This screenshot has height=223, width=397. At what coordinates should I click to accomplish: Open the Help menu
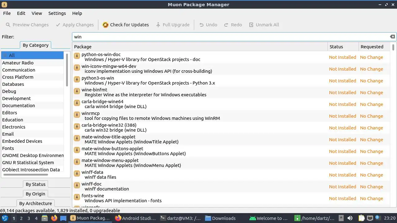pos(77,13)
